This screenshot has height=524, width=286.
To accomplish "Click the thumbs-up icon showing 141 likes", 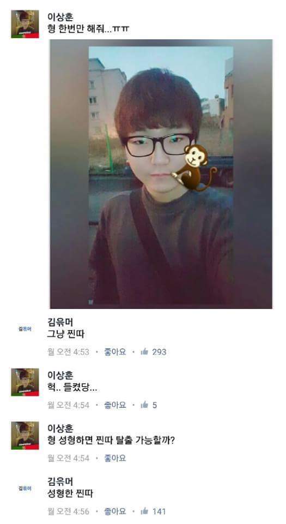I will pyautogui.click(x=144, y=511).
